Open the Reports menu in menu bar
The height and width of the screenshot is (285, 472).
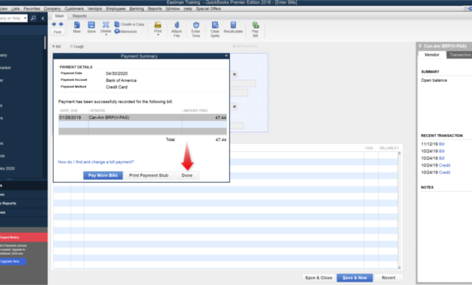click(155, 9)
